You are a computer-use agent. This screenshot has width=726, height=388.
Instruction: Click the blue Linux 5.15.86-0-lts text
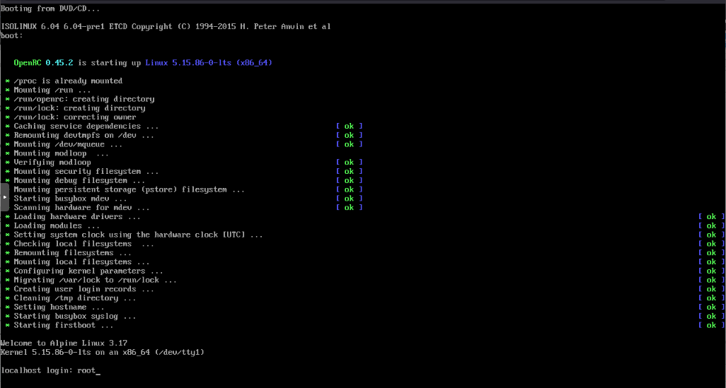click(208, 63)
